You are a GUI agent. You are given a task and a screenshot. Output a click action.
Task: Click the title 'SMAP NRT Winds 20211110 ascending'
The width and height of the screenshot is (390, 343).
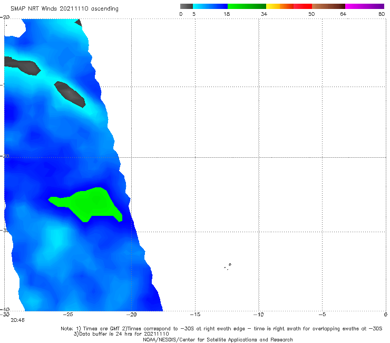click(64, 9)
